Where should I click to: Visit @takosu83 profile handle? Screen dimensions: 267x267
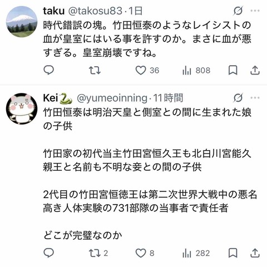96,11
